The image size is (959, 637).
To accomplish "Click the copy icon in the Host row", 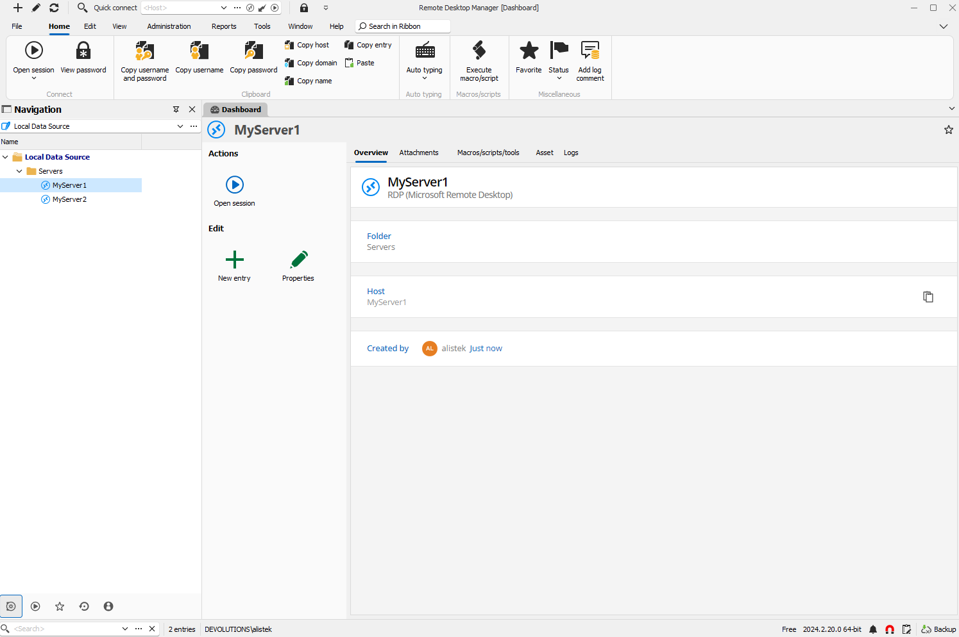I will click(928, 297).
